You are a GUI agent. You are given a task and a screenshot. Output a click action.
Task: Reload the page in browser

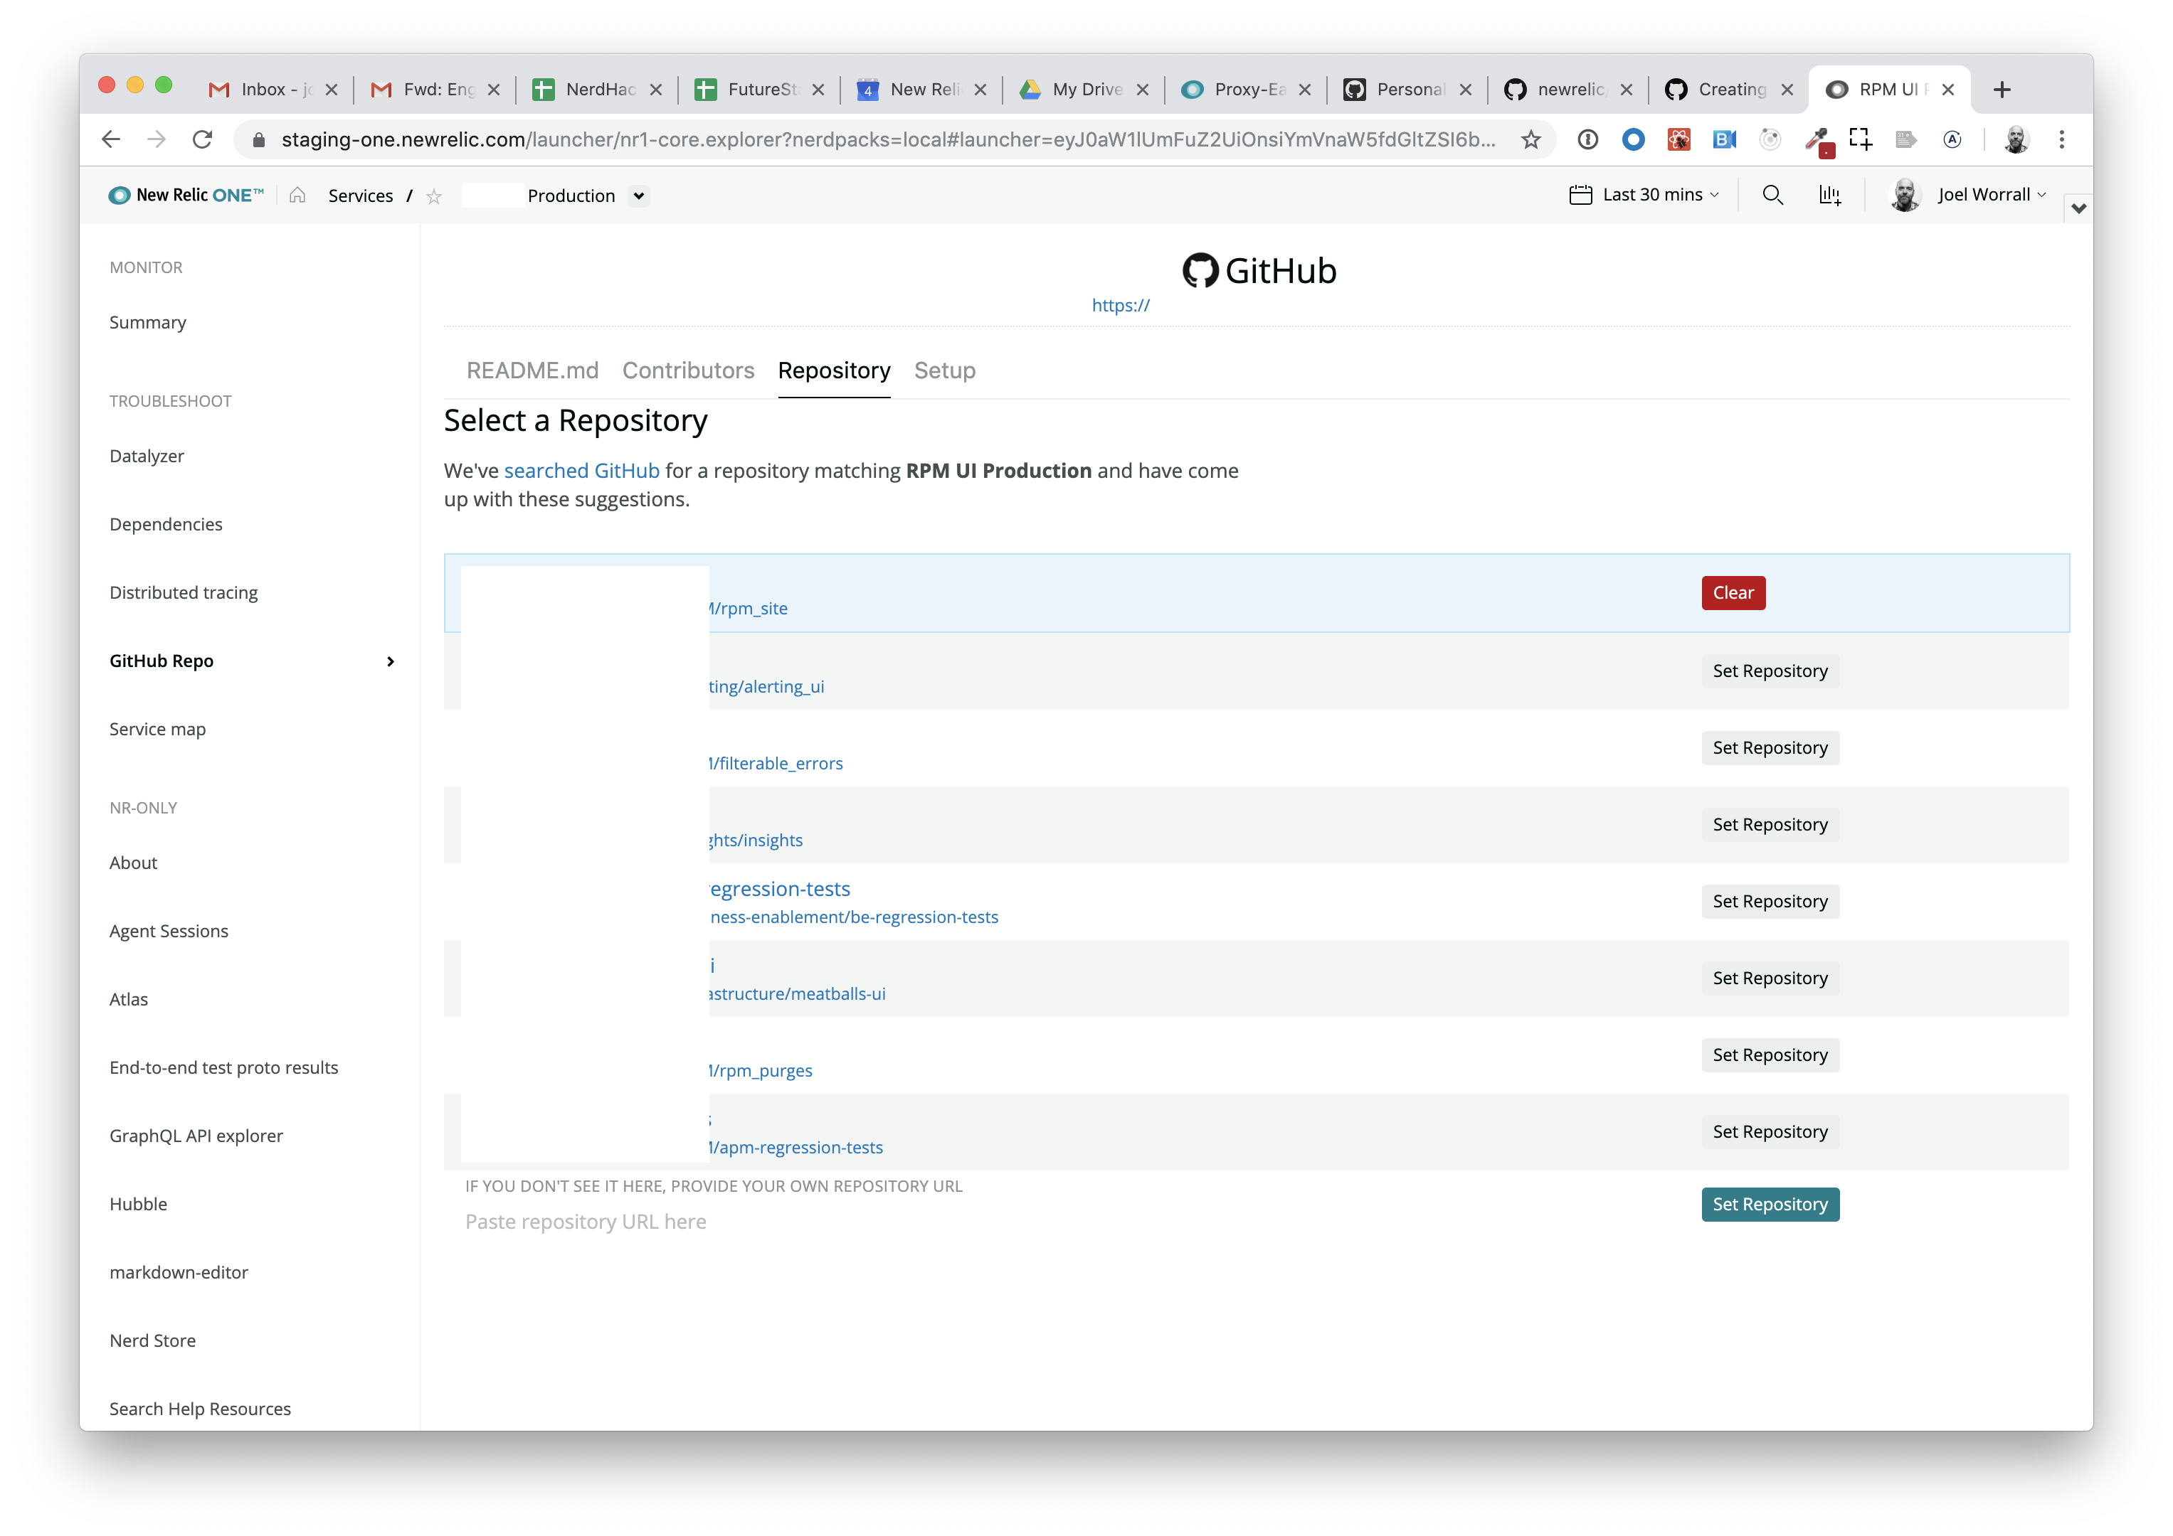coord(203,140)
